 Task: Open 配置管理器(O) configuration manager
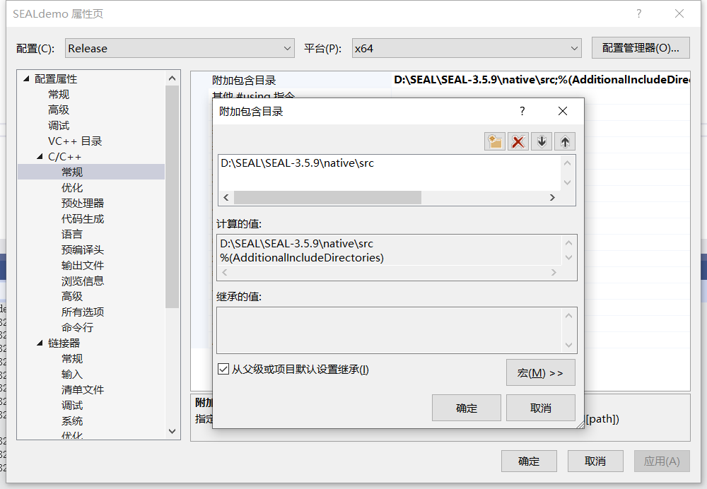641,47
